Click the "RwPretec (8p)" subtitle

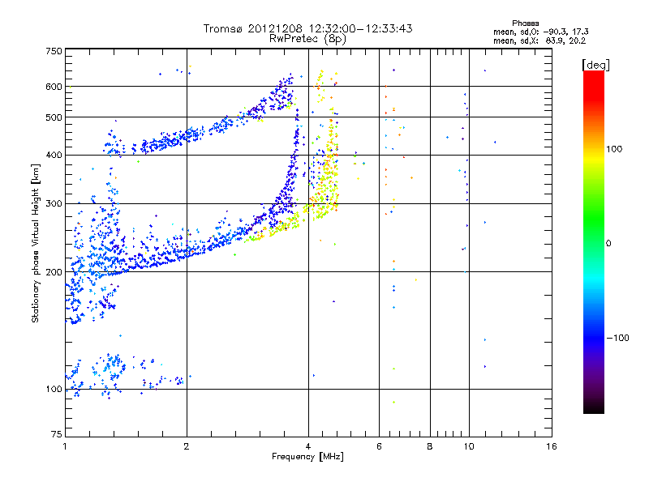tap(307, 38)
